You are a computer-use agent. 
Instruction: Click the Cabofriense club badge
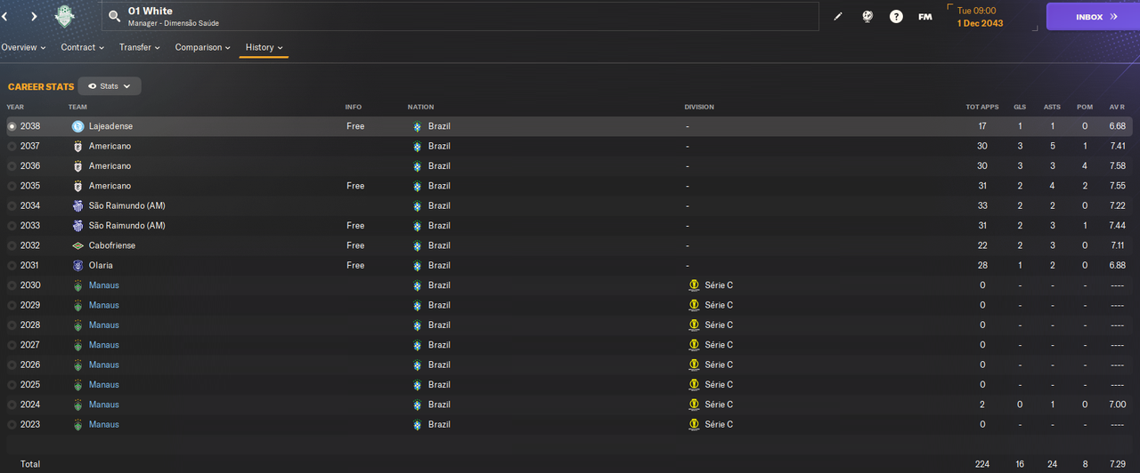(x=77, y=245)
